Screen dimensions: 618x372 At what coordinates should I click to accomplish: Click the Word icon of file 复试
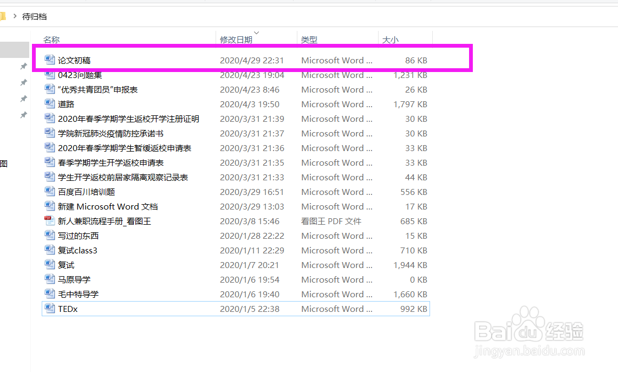(x=49, y=264)
